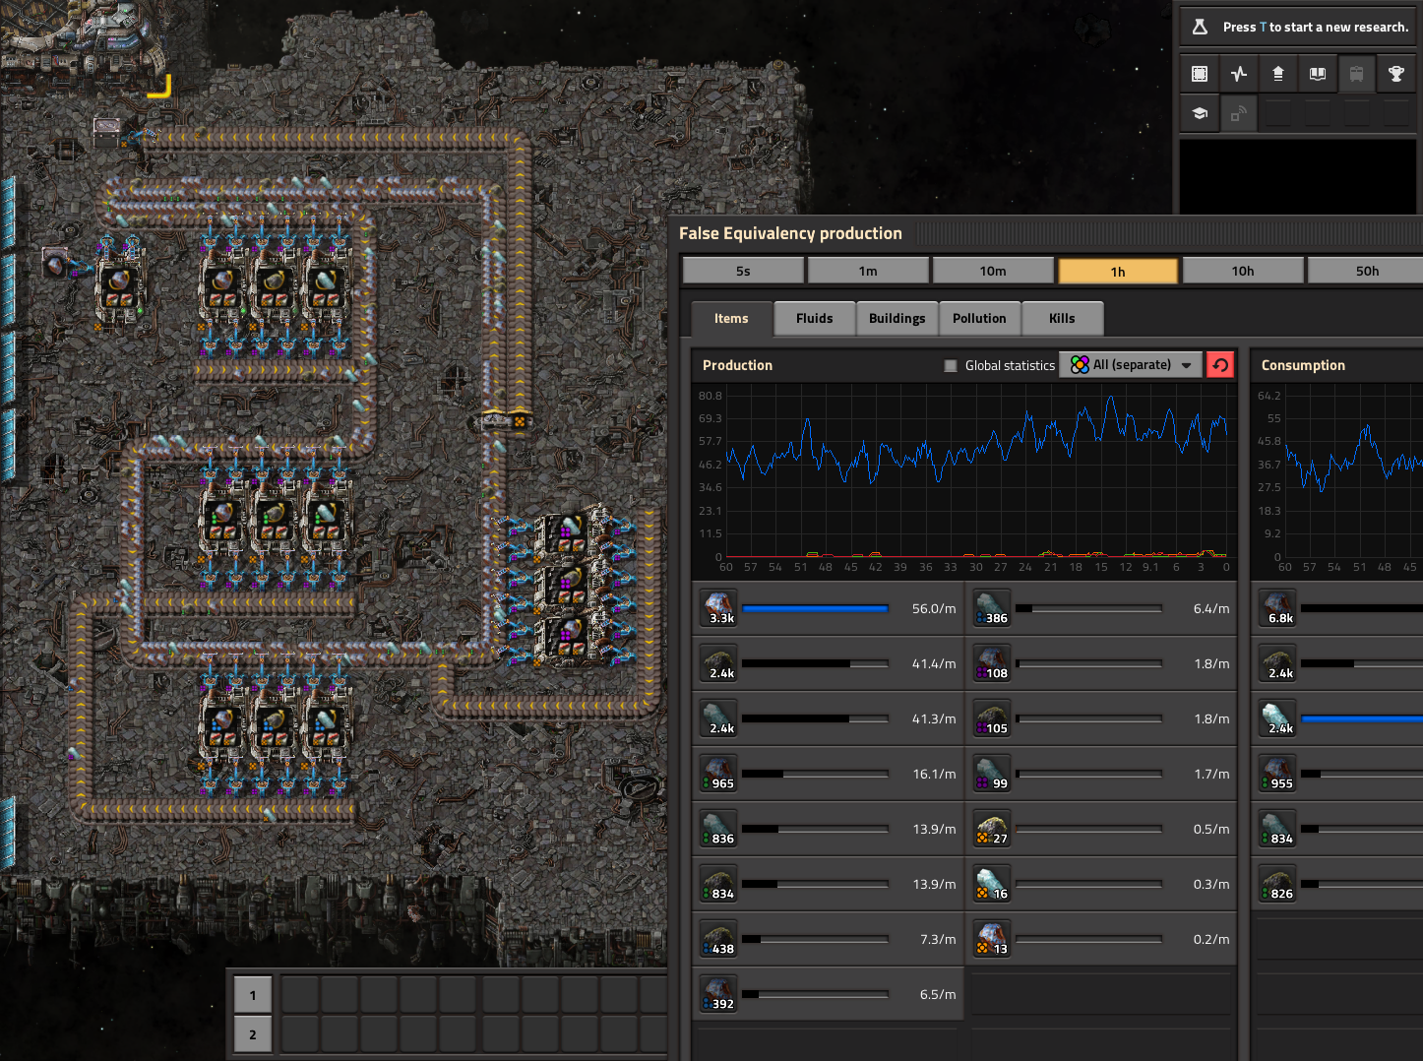Click the quickbar row 2 button
The height and width of the screenshot is (1061, 1423).
tap(253, 1034)
